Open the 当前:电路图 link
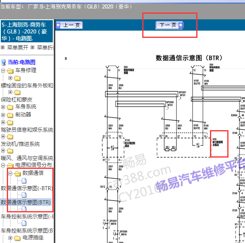Screen dimensions: 245x243 pyautogui.click(x=22, y=62)
